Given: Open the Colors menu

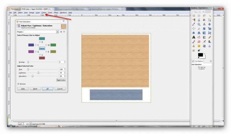Looking at the screenshot, I should coord(44,13).
